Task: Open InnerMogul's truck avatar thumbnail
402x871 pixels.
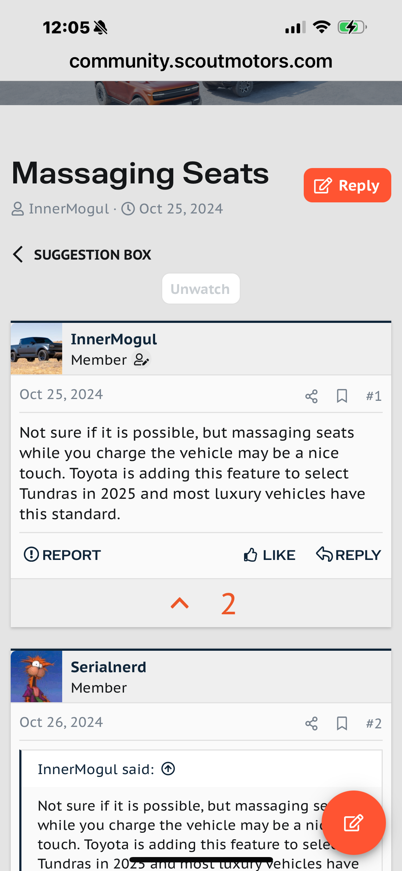Action: point(36,349)
